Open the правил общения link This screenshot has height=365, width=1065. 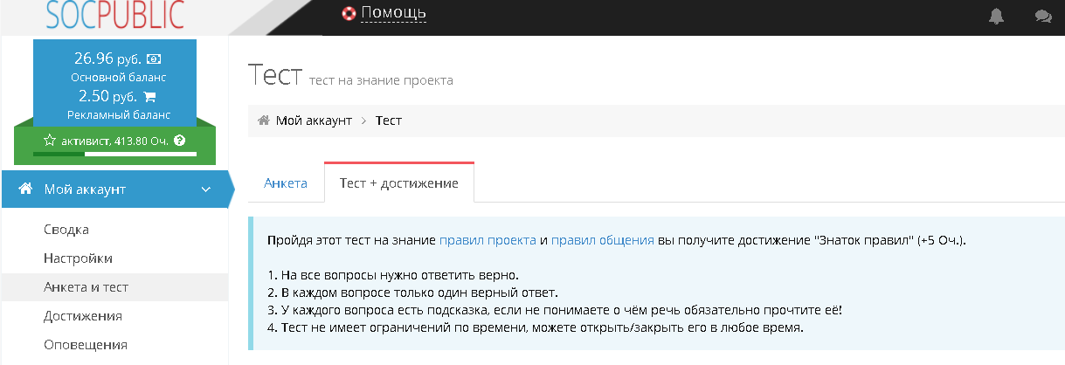coord(603,240)
